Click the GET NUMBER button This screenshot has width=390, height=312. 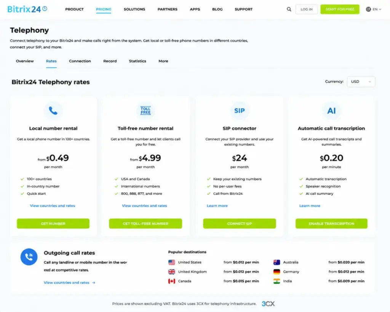(53, 223)
